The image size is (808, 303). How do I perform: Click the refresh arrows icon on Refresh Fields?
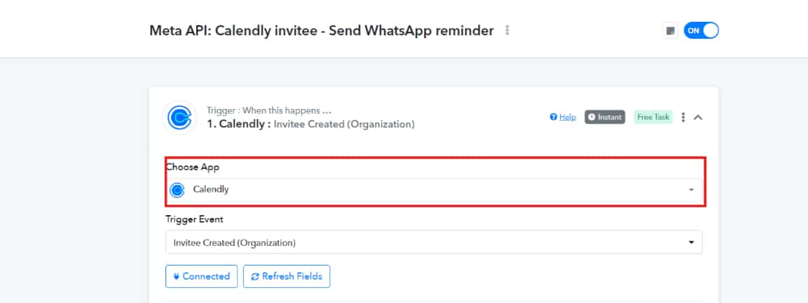click(x=255, y=276)
